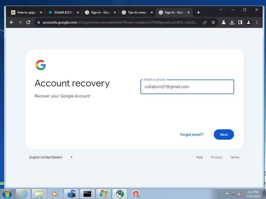Viewport: 266px width, 199px height.
Task: Click the address bar URL
Action: tap(120, 22)
